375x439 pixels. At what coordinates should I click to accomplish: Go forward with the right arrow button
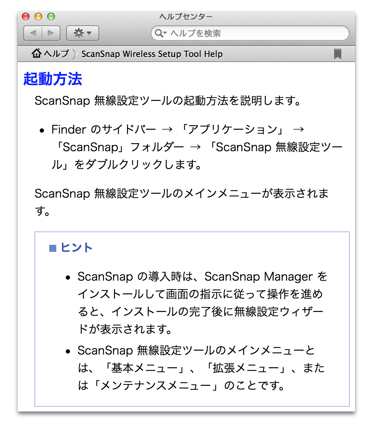pyautogui.click(x=51, y=33)
